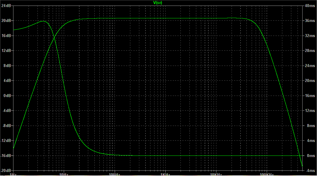Click the -8dB left axis label
The height and width of the screenshot is (176, 317).
coord(7,126)
